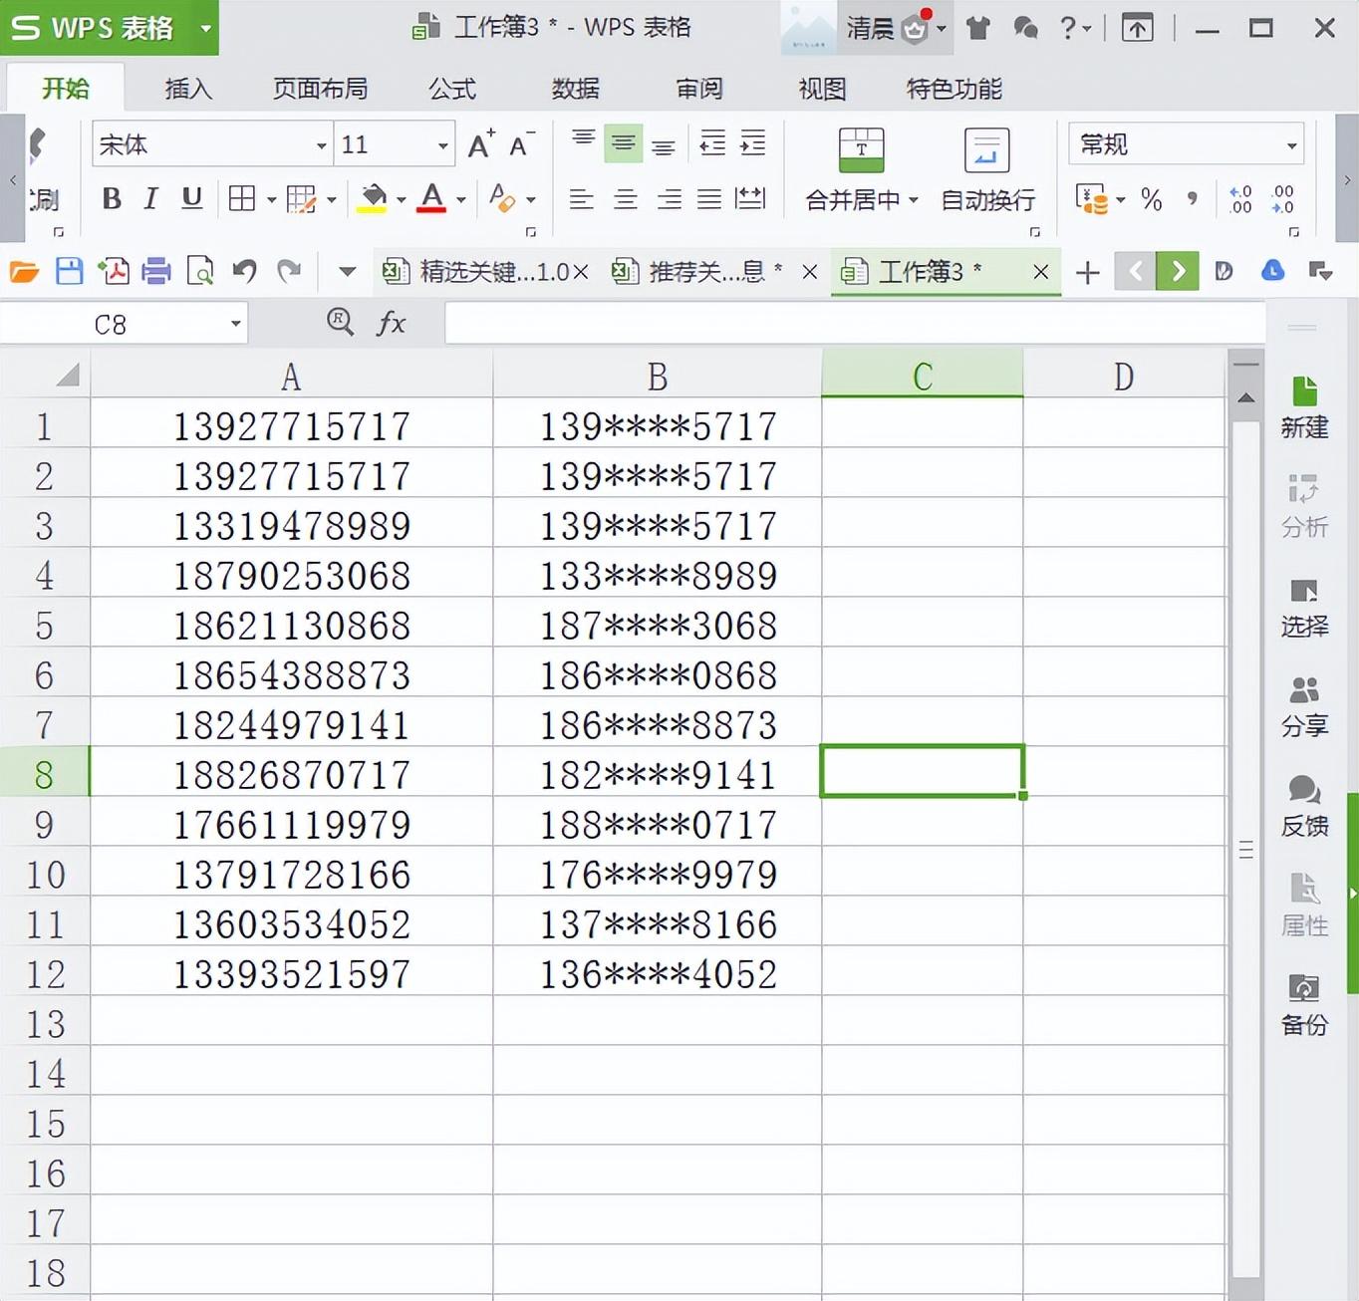The height and width of the screenshot is (1301, 1359).
Task: Toggle italic formatting
Action: click(151, 198)
